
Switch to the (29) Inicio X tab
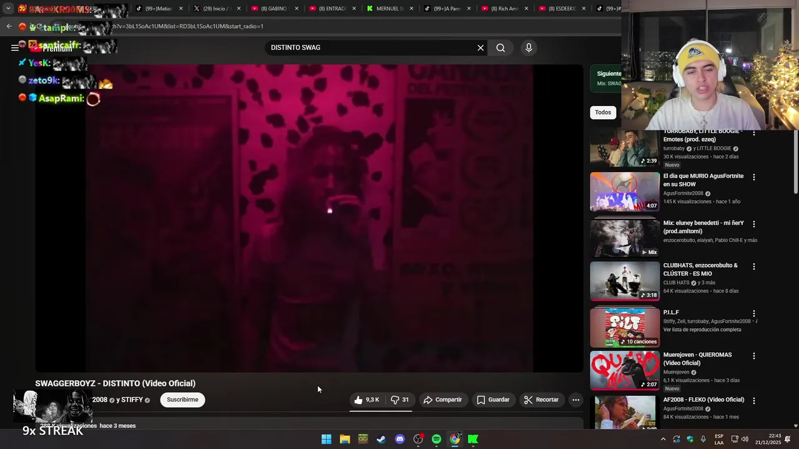217,9
